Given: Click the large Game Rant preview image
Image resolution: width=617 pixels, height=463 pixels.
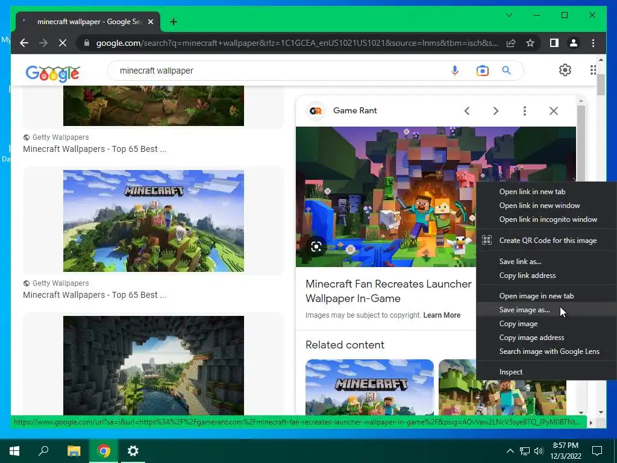Looking at the screenshot, I should click(386, 197).
